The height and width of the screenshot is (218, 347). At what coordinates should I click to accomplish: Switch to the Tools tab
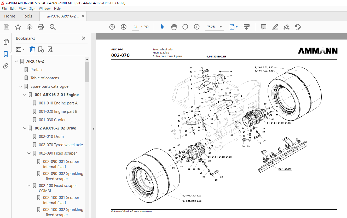pos(27,16)
